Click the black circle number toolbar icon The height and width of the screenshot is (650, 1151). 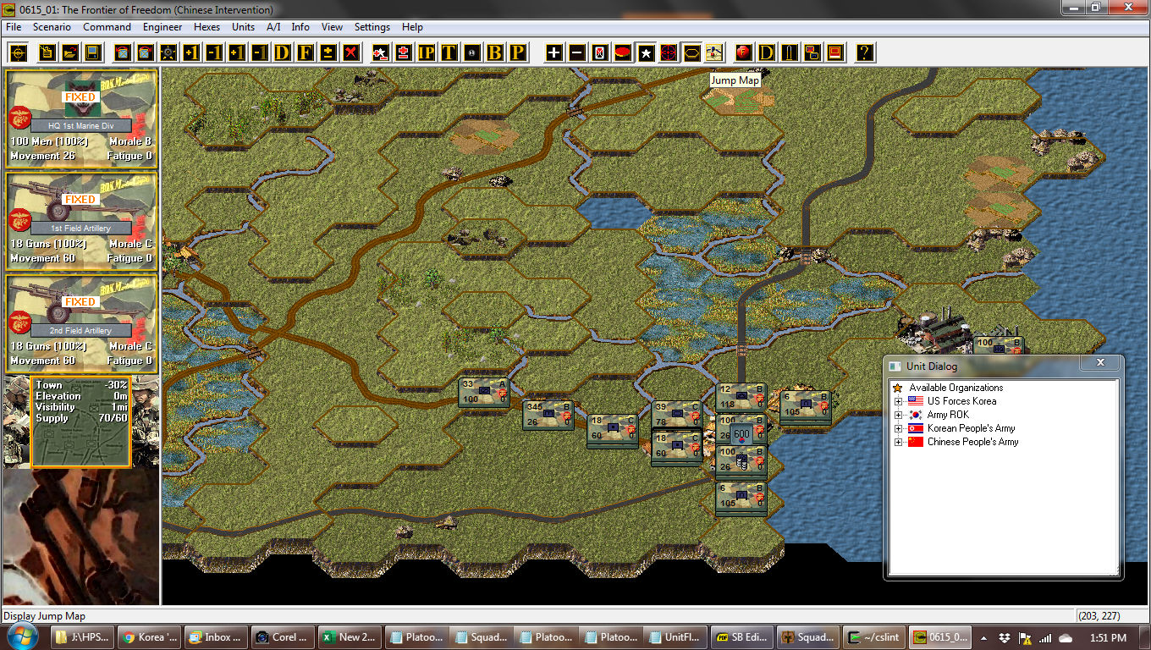click(472, 52)
